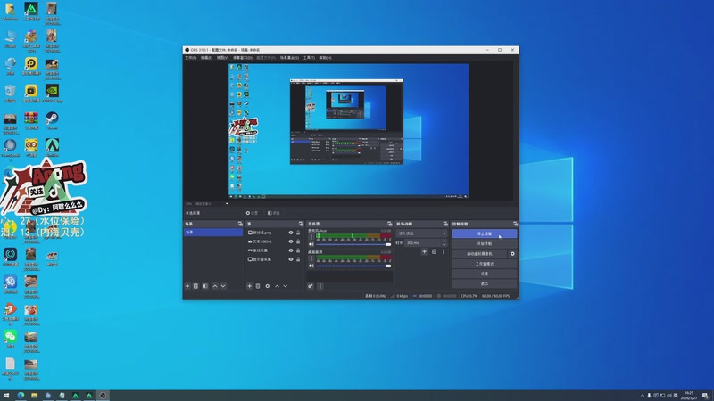714x401 pixels.
Task: Open the 帮助(H) menu
Action: point(325,58)
